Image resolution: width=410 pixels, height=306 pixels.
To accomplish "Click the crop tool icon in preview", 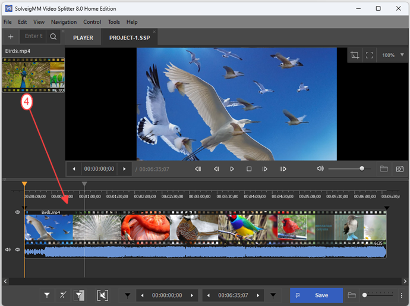I will pyautogui.click(x=355, y=55).
